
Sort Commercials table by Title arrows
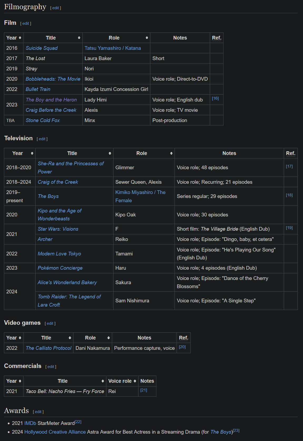coord(103,381)
